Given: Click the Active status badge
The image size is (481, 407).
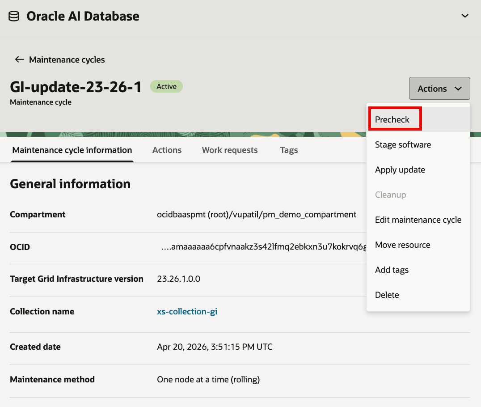Looking at the screenshot, I should (x=166, y=87).
